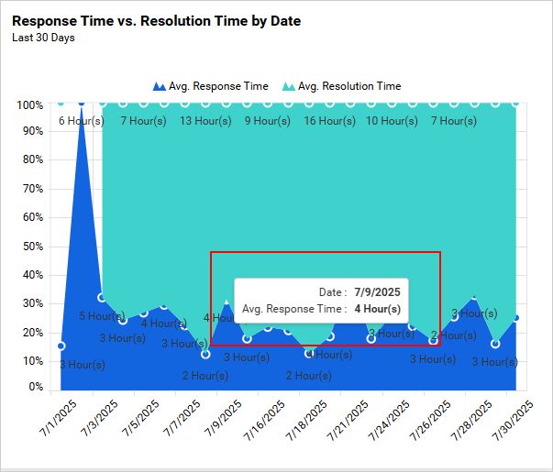Click the 6 Hour(s) data label

pos(81,121)
